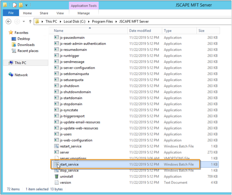
Task: Click the server.vmoptions file row
Action: point(136,158)
